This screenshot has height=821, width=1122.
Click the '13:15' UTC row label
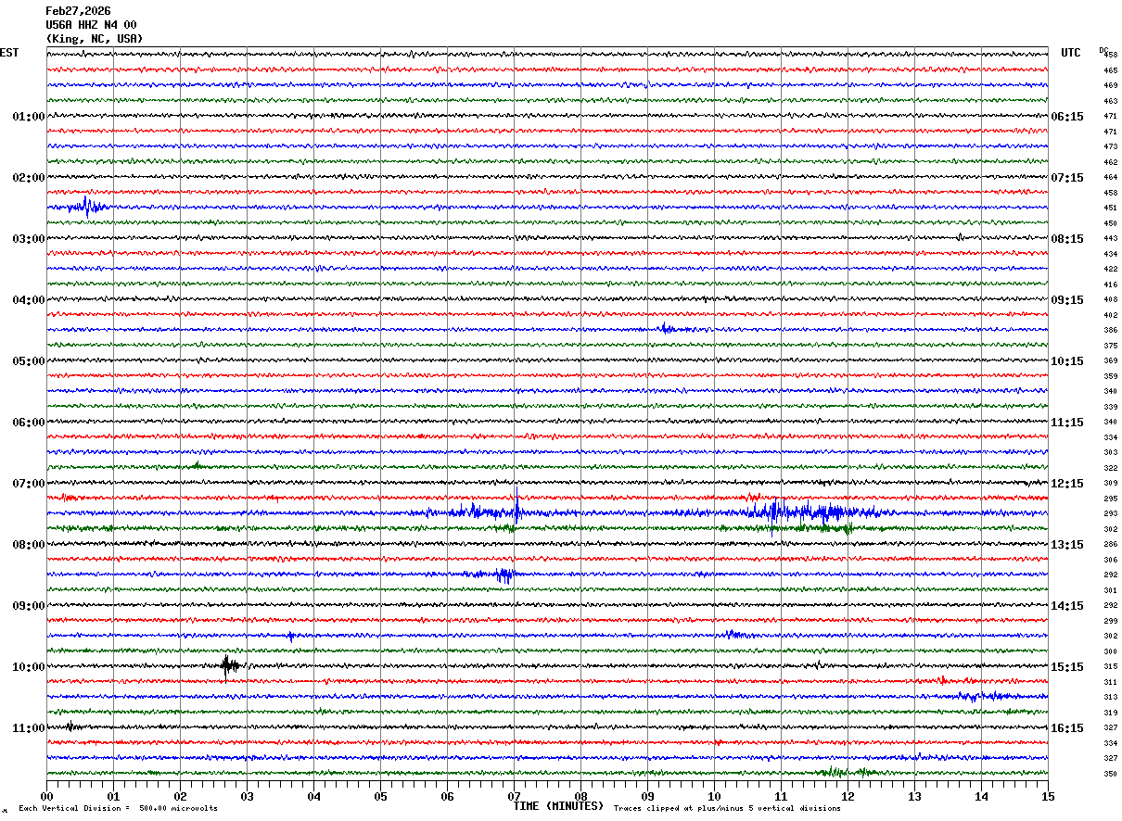pyautogui.click(x=1066, y=545)
